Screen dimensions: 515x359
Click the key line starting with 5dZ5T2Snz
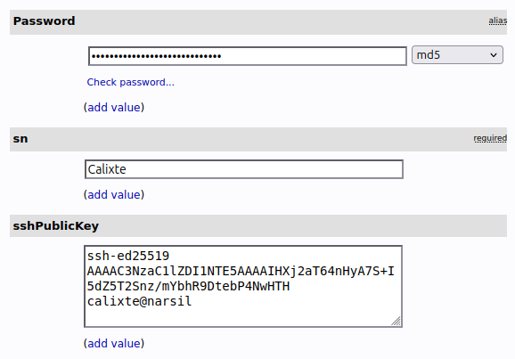(188, 287)
